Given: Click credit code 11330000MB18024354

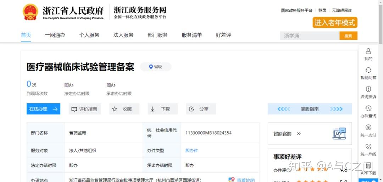Looking at the screenshot, I should [209, 133].
